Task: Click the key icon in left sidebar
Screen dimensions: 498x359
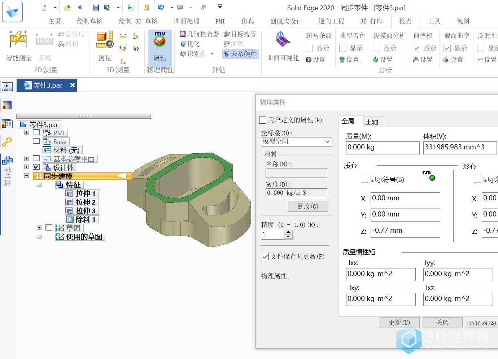Action: tap(7, 142)
